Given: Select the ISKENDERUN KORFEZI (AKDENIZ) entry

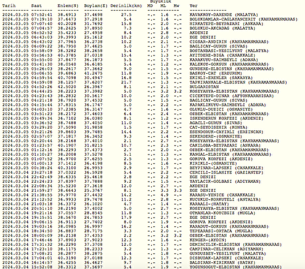Looking at the screenshot, I should pyautogui.click(x=226, y=119).
